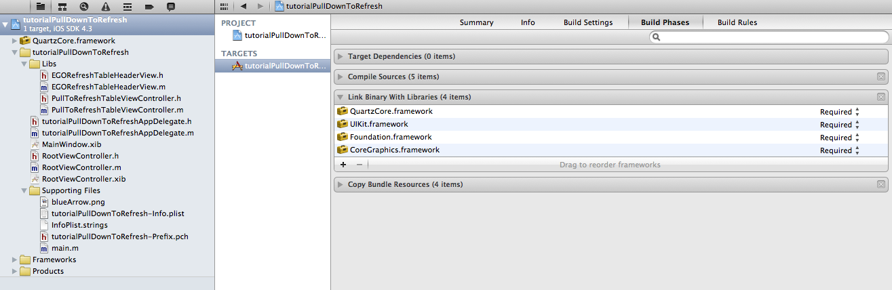This screenshot has height=290, width=892.
Task: Expand the Target Dependencies section
Action: 341,56
